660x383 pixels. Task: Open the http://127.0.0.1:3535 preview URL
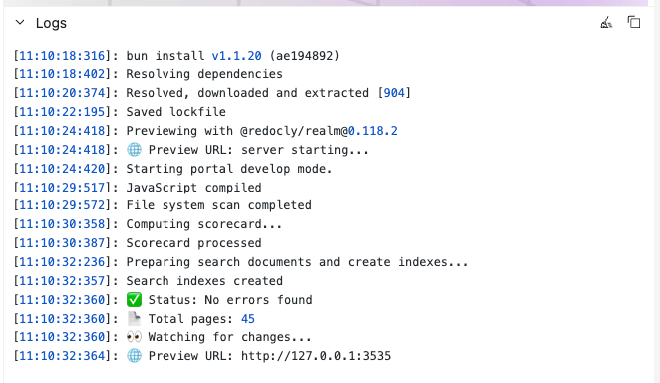(316, 356)
